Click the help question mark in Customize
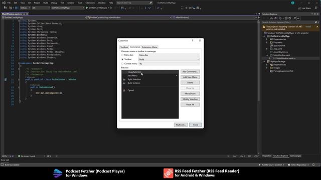Screen dimensions: 321x180 pyautogui.click(x=193, y=40)
